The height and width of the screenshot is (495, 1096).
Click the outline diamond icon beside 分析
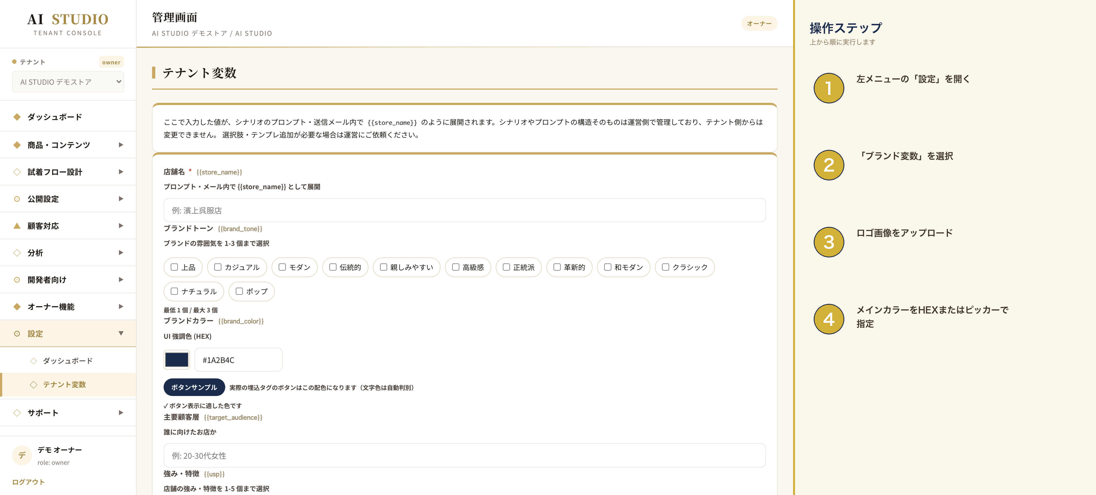tap(17, 253)
